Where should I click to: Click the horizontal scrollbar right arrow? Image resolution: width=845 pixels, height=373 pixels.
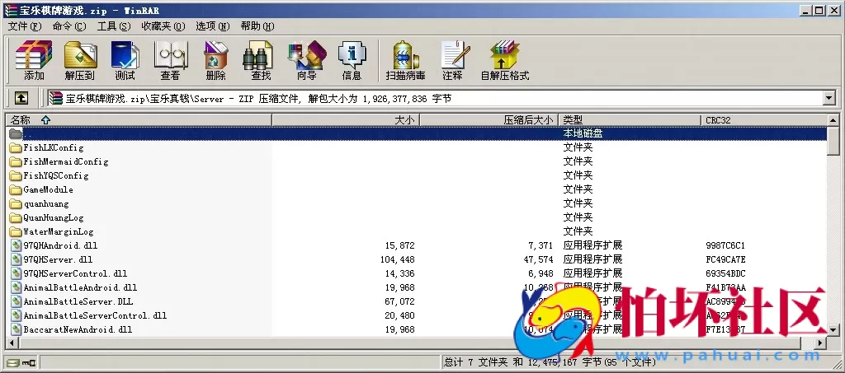[x=821, y=343]
